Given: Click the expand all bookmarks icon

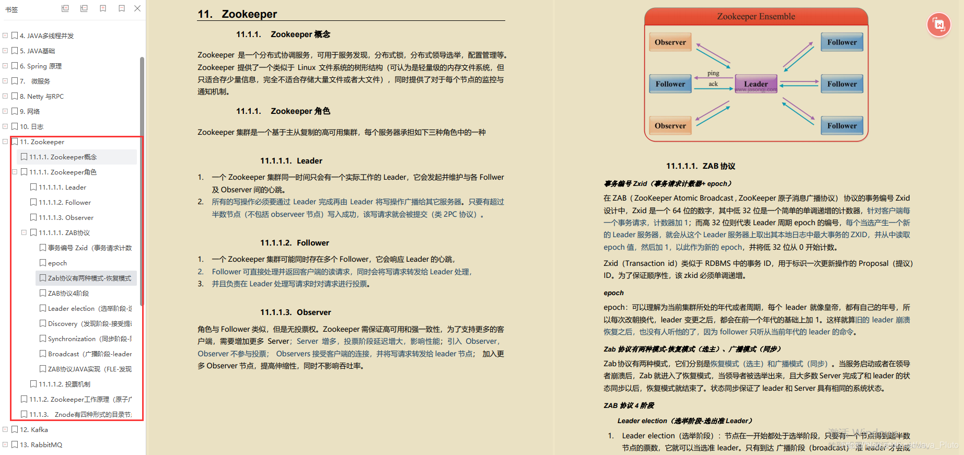Looking at the screenshot, I should [65, 8].
